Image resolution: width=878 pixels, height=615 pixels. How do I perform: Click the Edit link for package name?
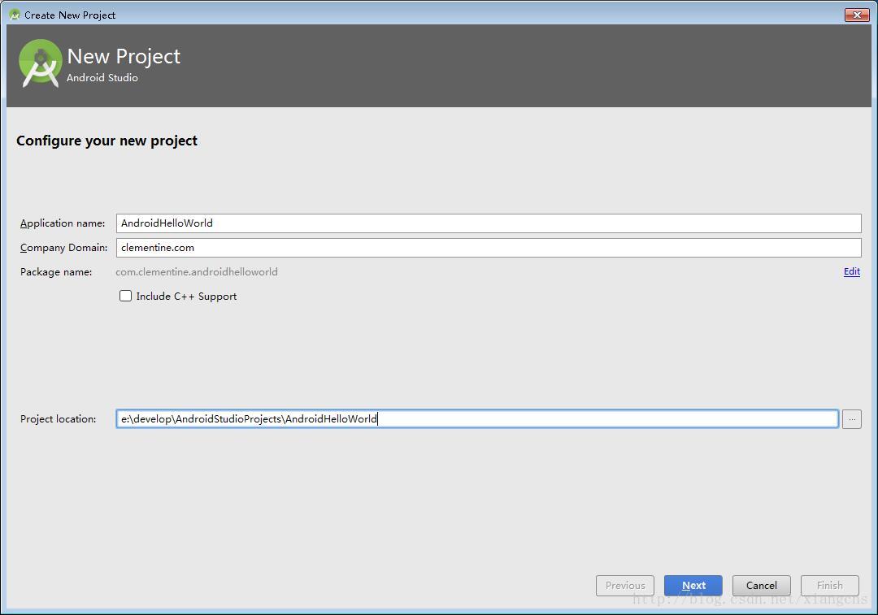[852, 271]
